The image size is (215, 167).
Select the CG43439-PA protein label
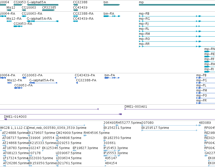pos(85,75)
